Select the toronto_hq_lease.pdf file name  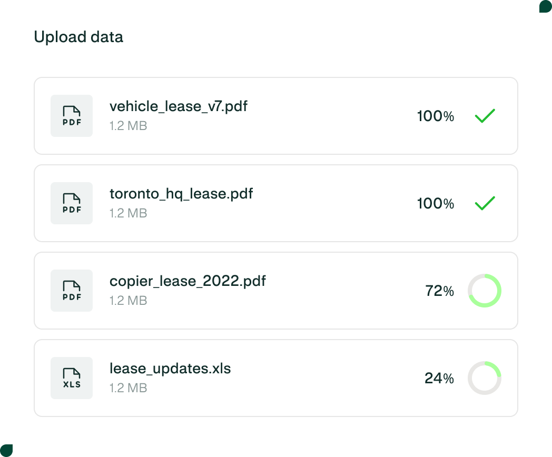181,194
